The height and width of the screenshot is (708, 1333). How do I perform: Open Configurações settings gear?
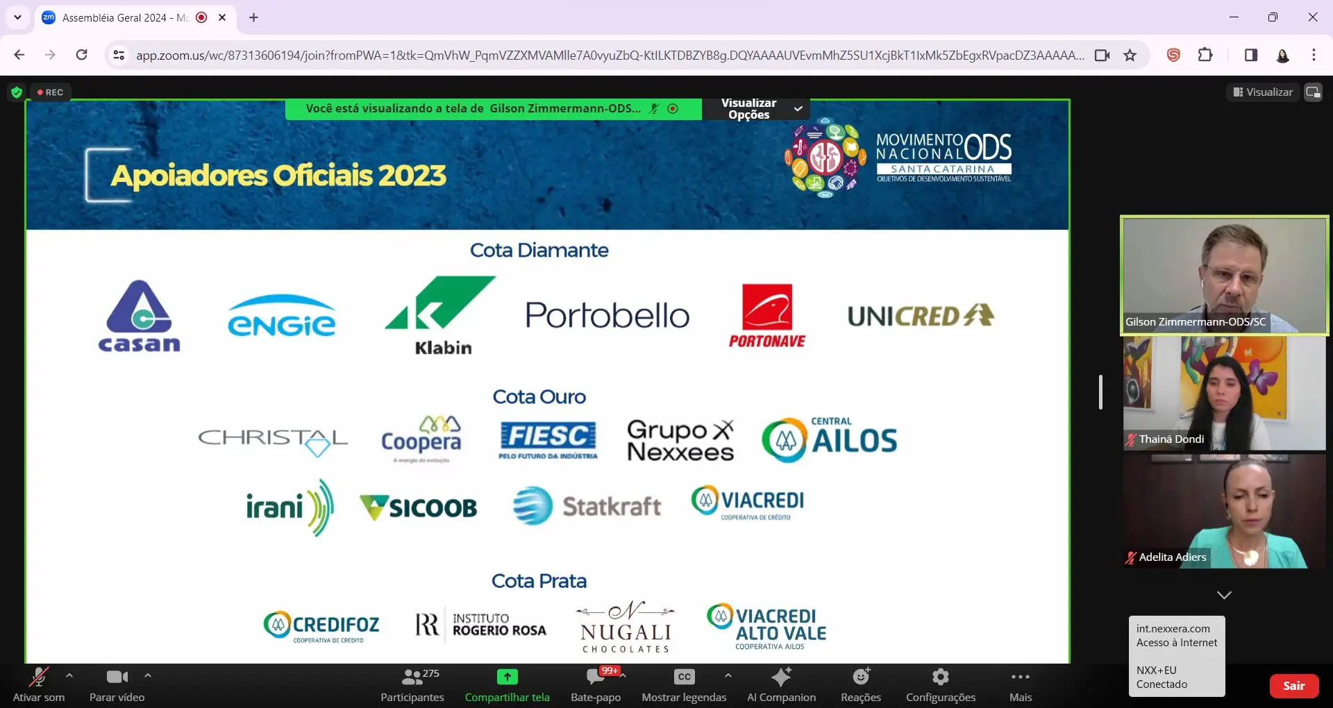(x=941, y=684)
